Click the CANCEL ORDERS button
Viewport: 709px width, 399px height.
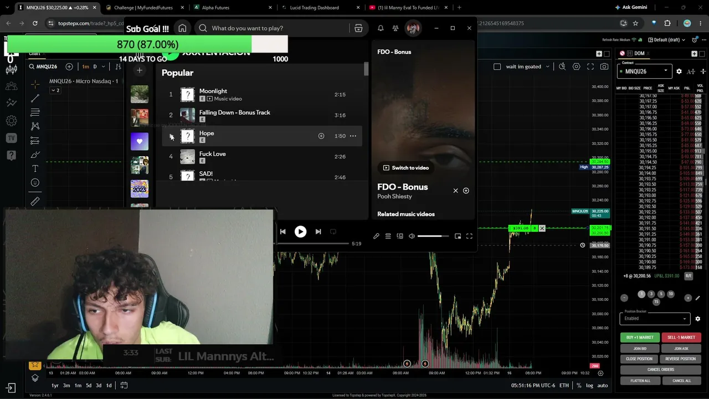[661, 370]
